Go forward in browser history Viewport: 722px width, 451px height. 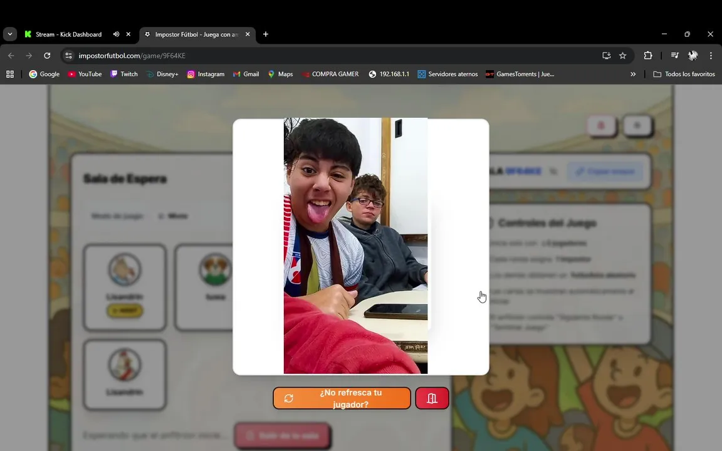29,56
